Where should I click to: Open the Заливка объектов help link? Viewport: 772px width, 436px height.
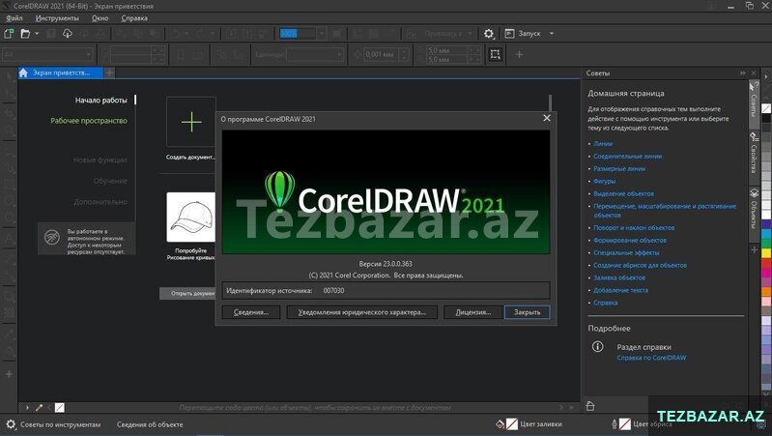(619, 277)
